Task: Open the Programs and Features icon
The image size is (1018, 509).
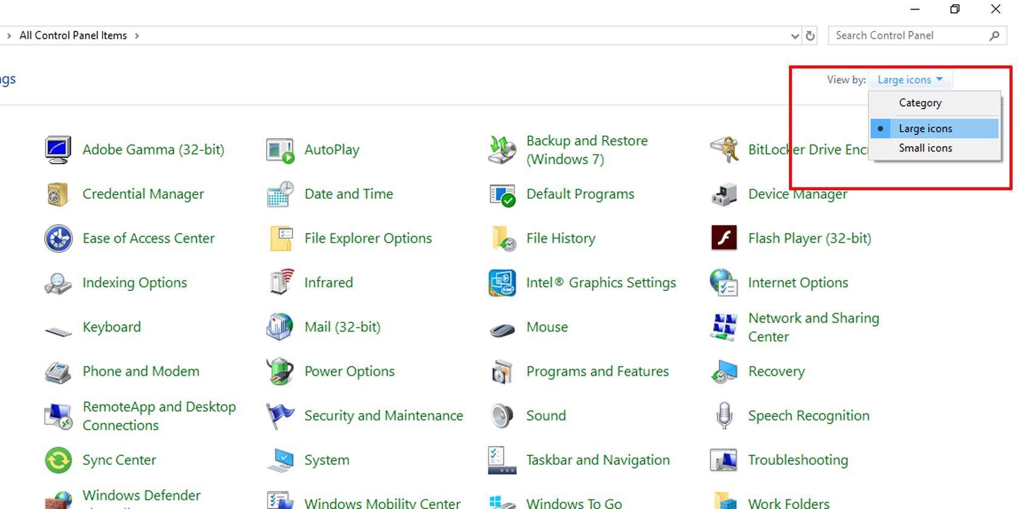Action: point(502,371)
